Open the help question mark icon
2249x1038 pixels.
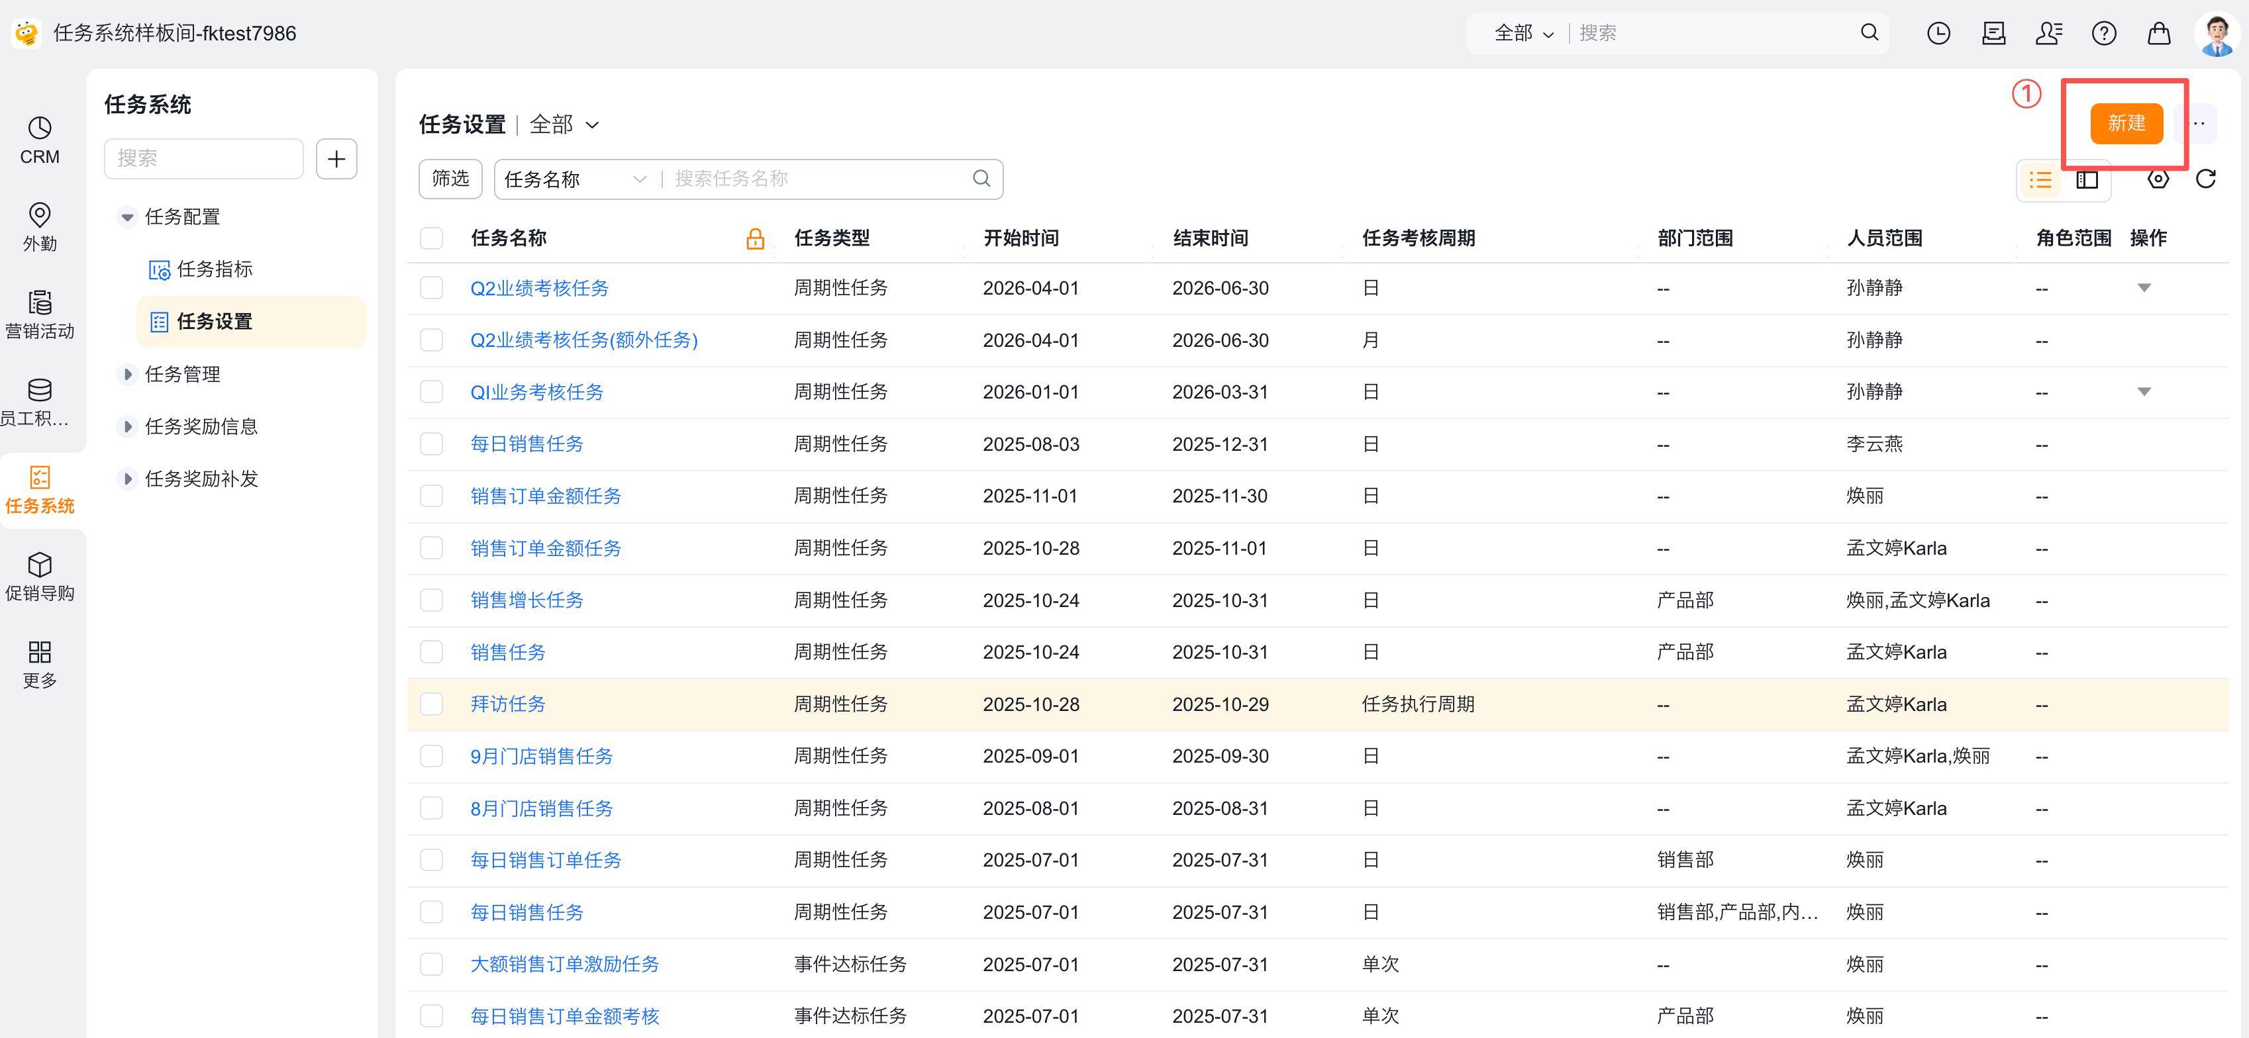pyautogui.click(x=2103, y=33)
